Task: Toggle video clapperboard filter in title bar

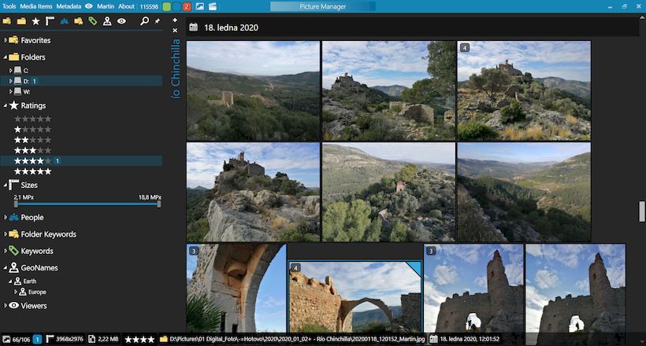Action: 213,6
